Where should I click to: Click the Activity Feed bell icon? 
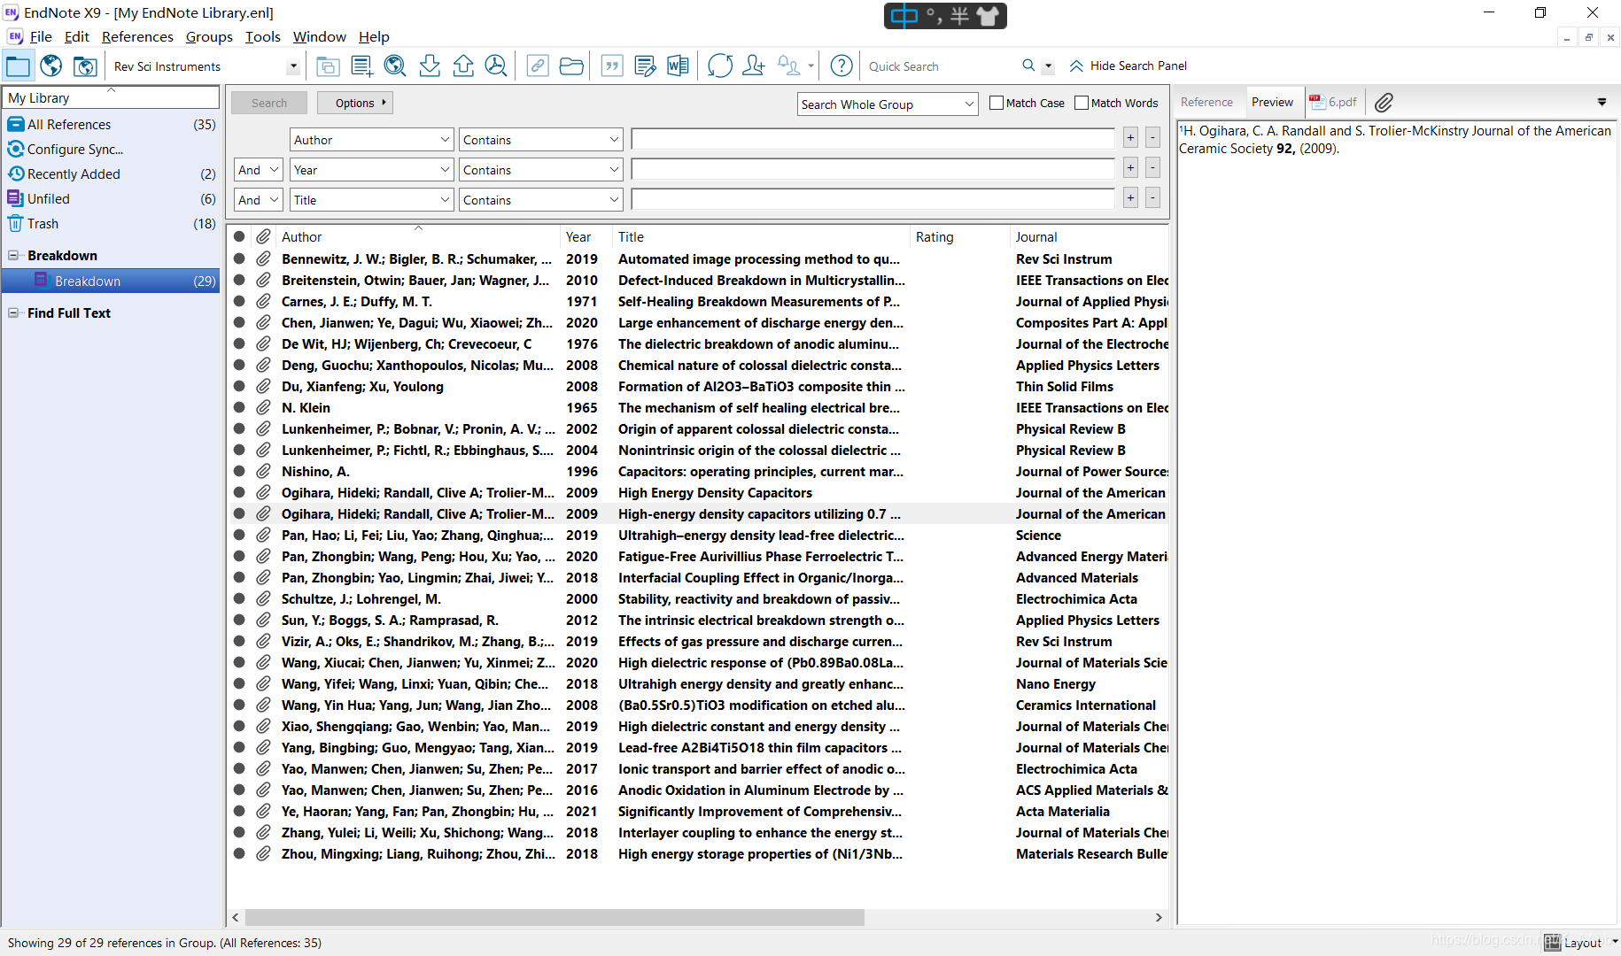pos(788,66)
